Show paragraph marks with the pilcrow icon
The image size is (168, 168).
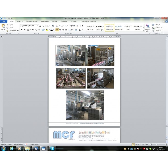82,26
